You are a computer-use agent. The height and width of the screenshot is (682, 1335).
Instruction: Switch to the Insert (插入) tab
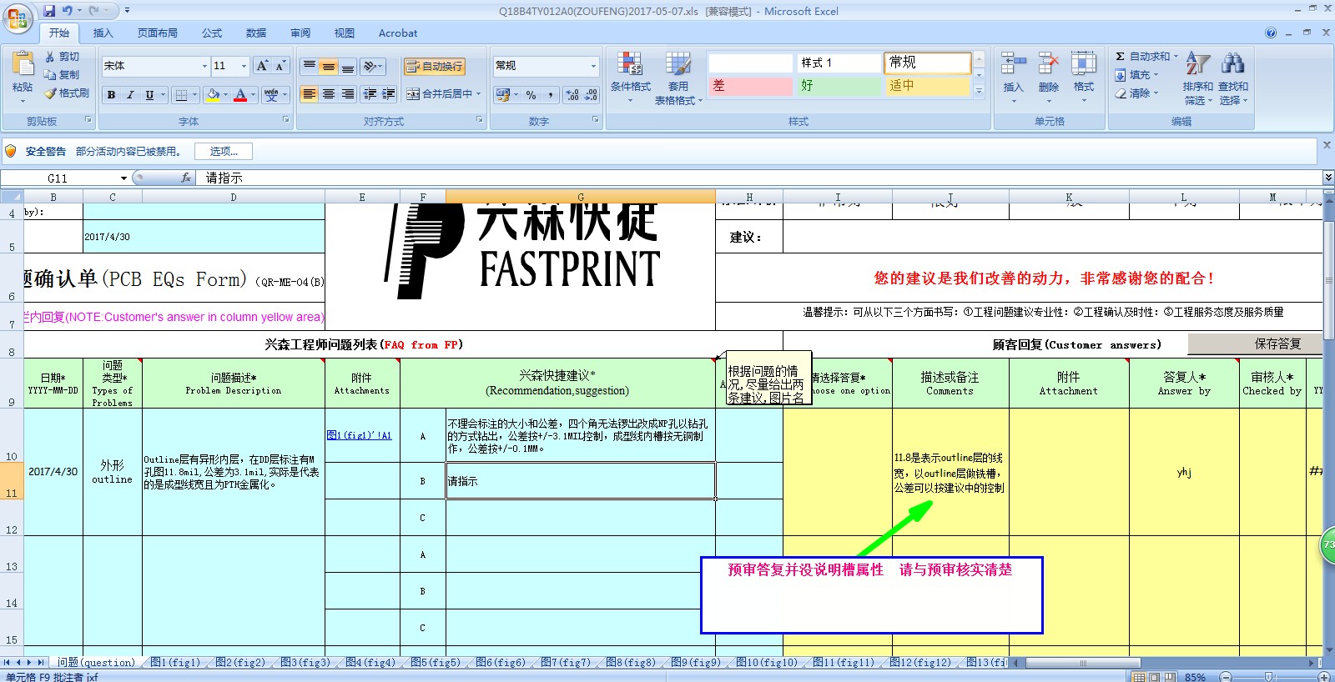click(103, 33)
